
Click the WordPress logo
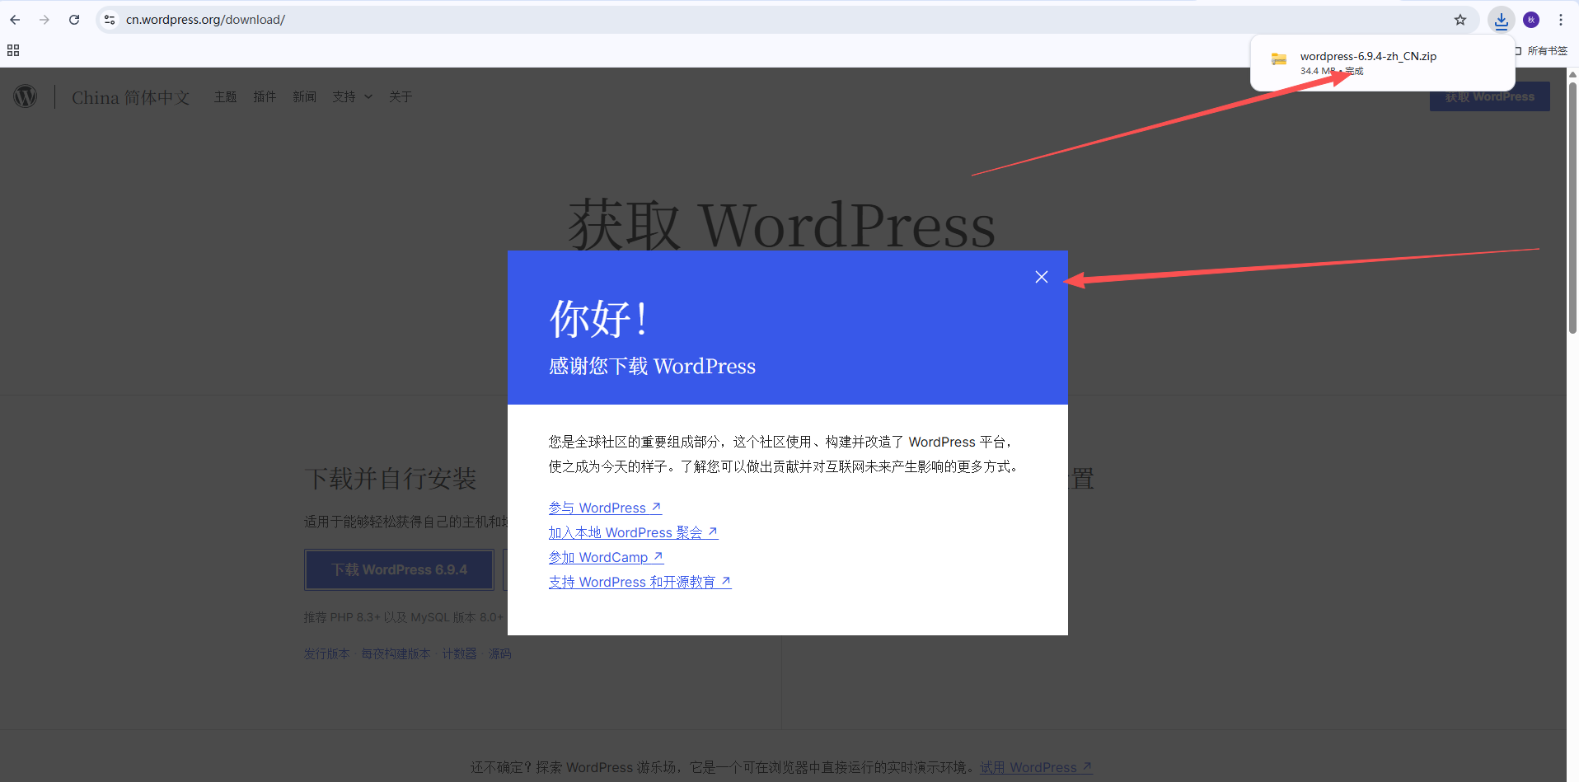[26, 96]
